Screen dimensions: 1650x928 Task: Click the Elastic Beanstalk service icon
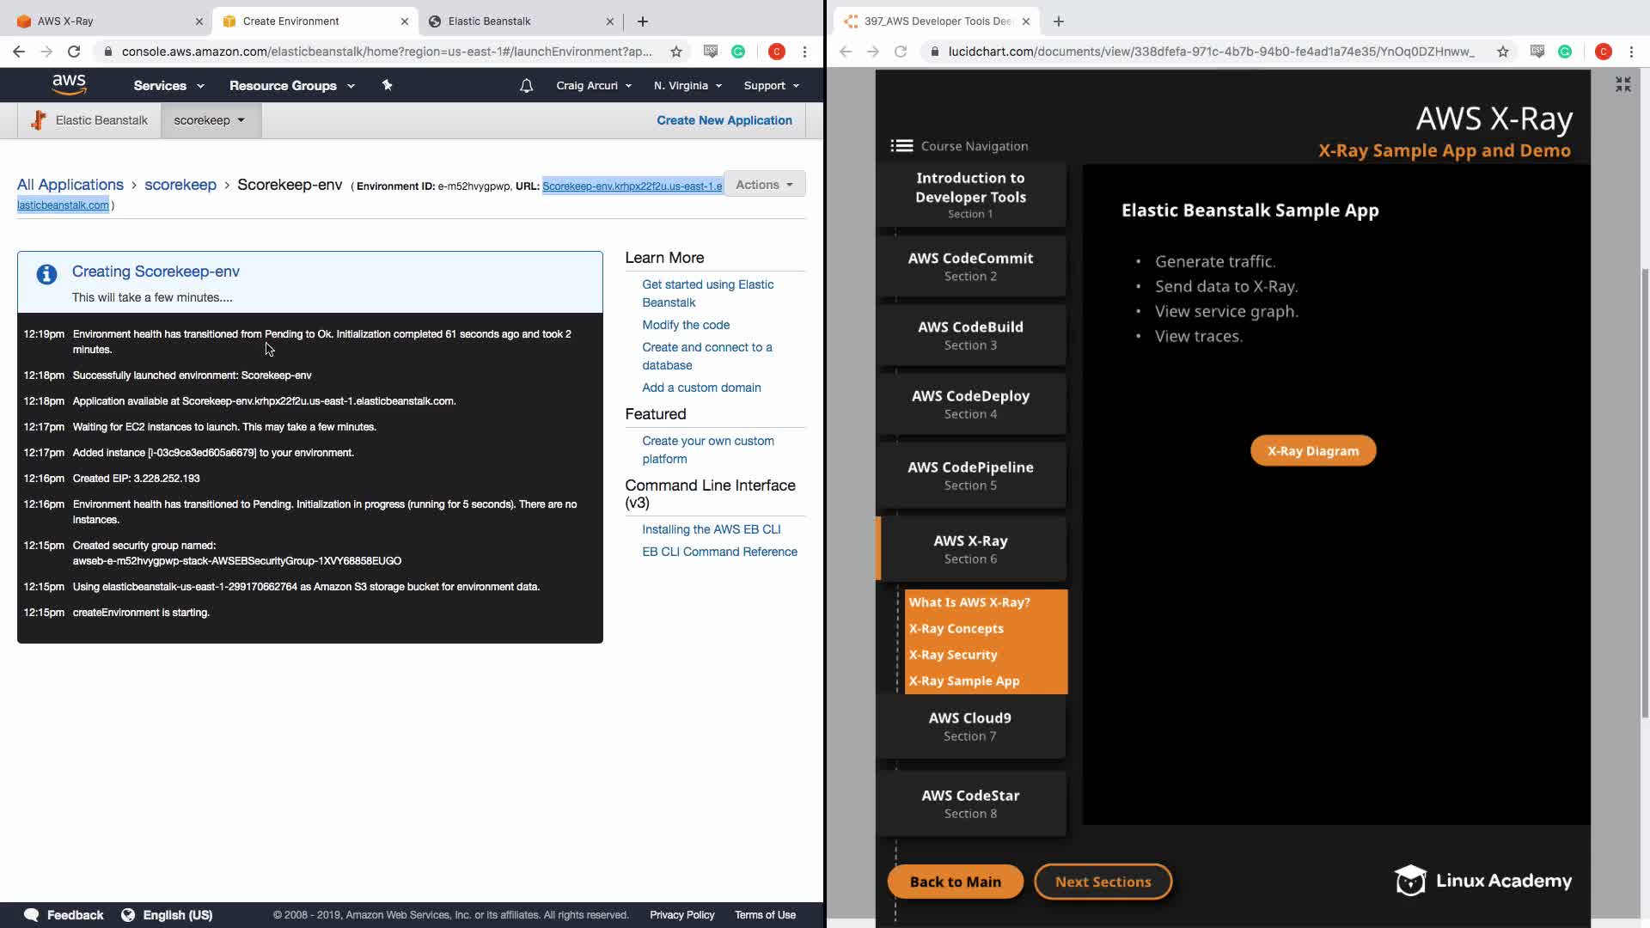click(38, 120)
